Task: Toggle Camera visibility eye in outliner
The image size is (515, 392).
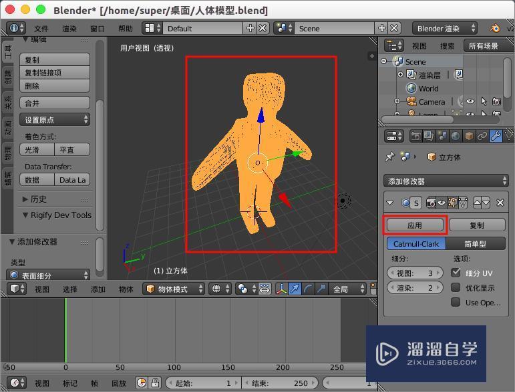Action: [x=470, y=101]
